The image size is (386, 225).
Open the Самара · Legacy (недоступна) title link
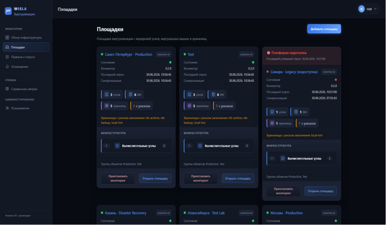point(294,72)
